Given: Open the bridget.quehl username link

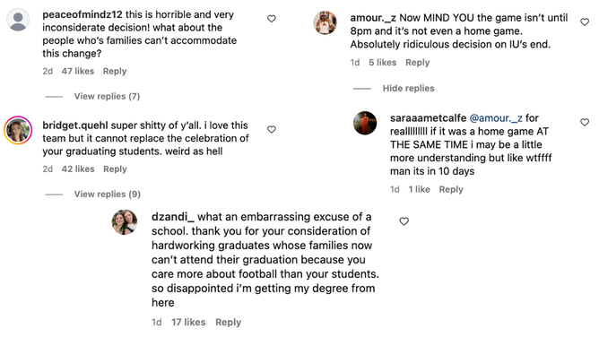Looking at the screenshot, I should pyautogui.click(x=75, y=125).
